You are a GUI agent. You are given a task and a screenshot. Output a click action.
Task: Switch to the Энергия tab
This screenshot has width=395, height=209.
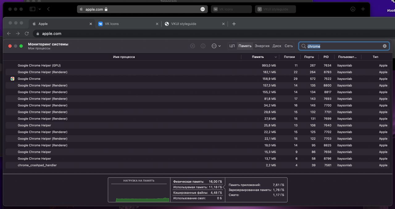[262, 46]
